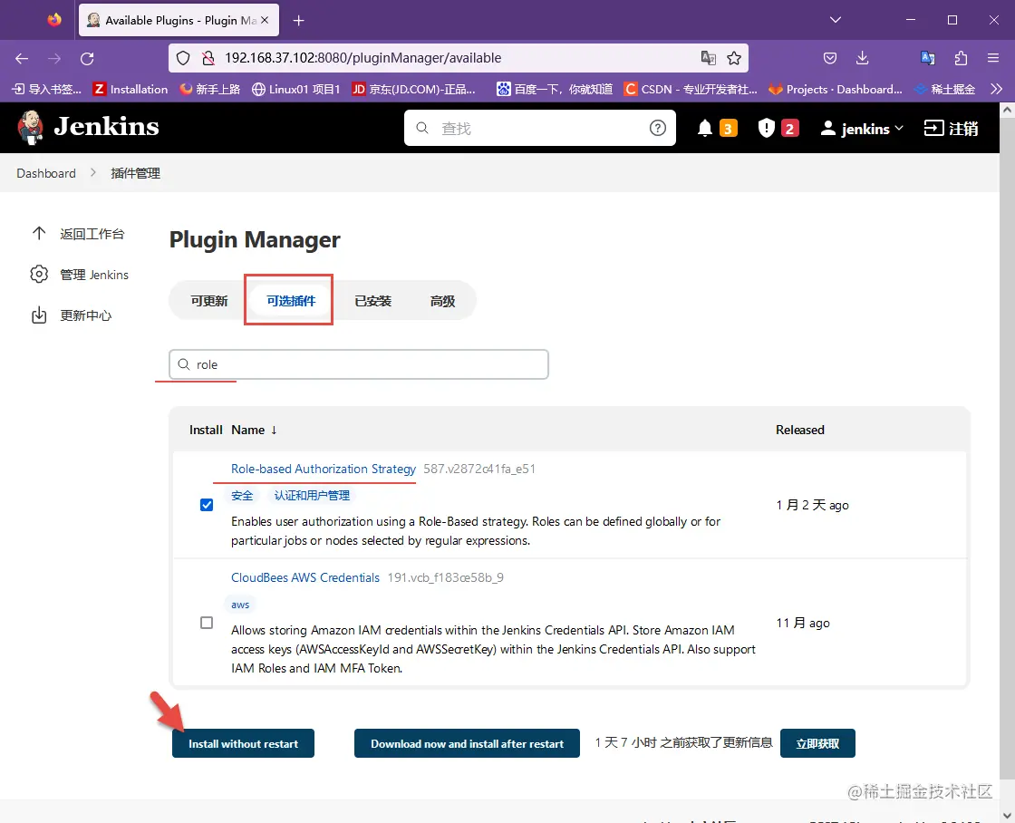
Task: Go to Dashboard breadcrumb
Action: (46, 173)
